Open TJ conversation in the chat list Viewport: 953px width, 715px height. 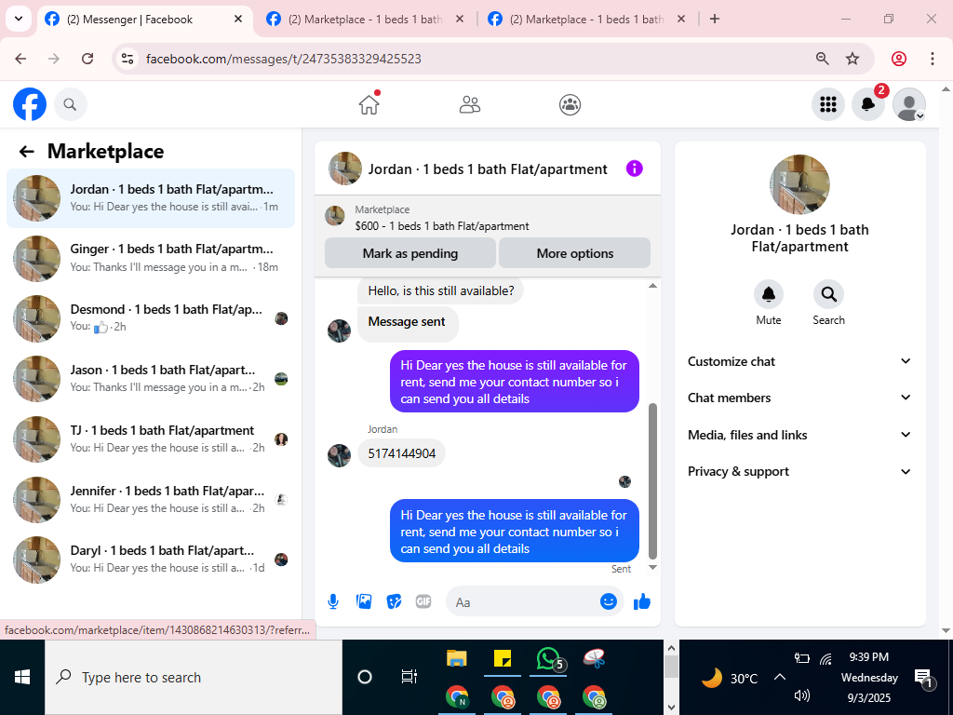pos(151,439)
